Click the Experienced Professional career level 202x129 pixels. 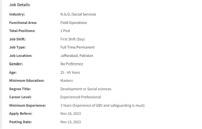click(x=81, y=97)
